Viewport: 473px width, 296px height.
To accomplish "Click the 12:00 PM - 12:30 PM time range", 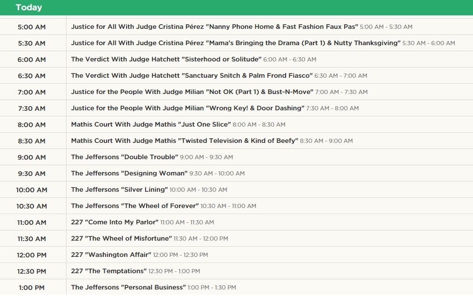I will tap(180, 255).
